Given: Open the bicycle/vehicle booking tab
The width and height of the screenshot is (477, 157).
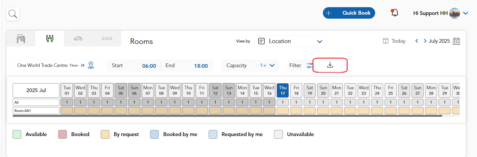Looking at the screenshot, I should (78, 38).
